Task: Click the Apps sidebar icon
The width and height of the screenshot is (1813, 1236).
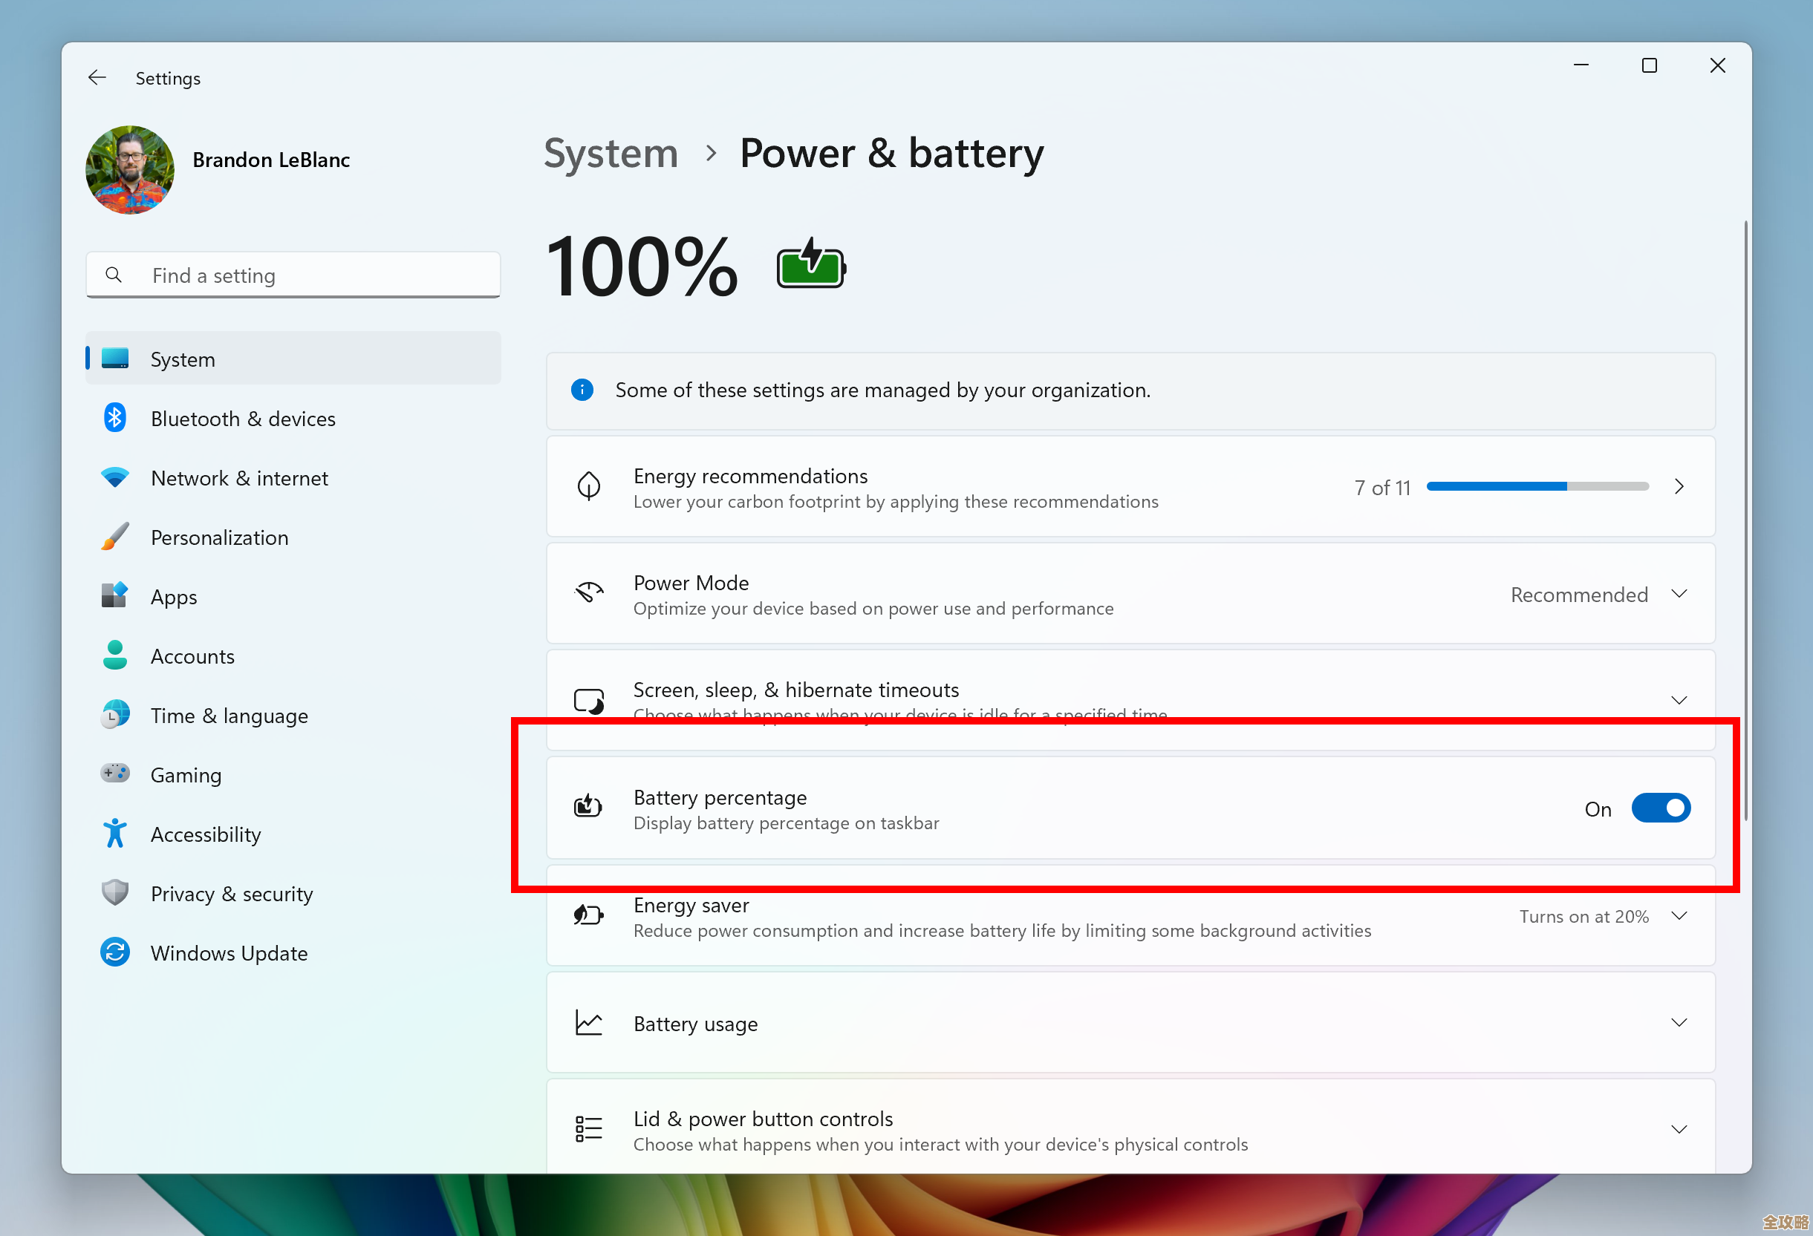Action: click(x=114, y=596)
